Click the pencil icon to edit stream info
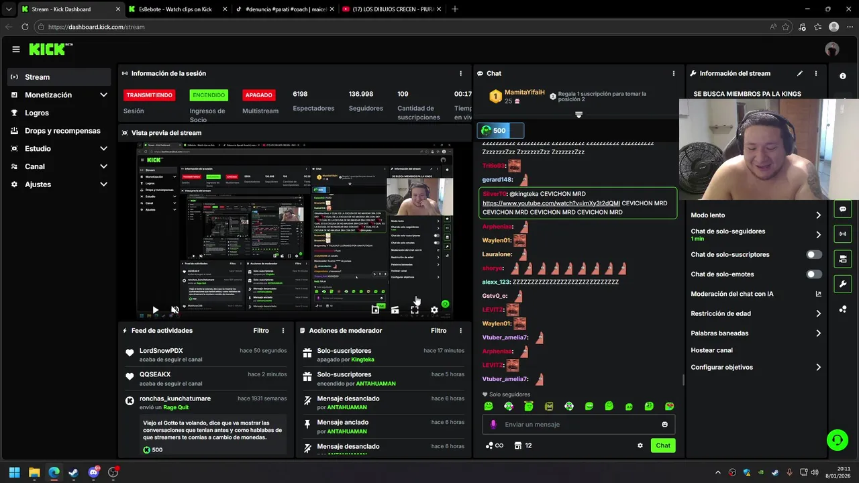 pos(799,73)
